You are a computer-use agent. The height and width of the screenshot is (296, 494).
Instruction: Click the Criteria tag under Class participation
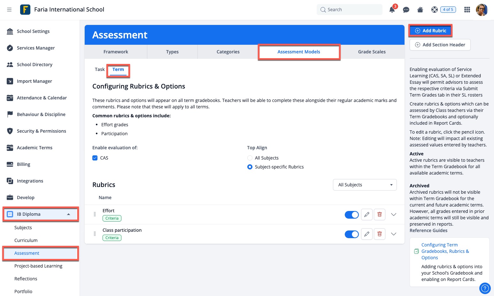(x=112, y=238)
